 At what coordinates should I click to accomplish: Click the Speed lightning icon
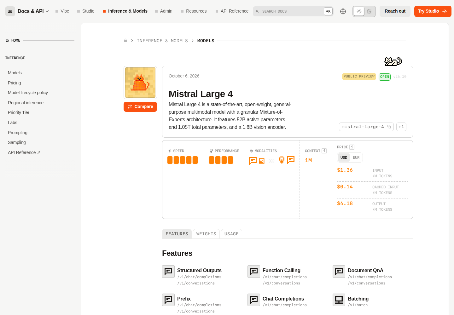tap(170, 151)
